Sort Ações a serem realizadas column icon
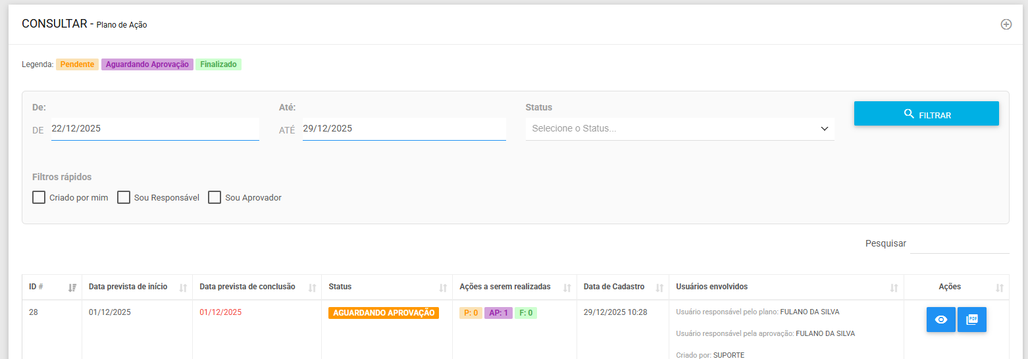This screenshot has width=1028, height=359. [x=567, y=287]
